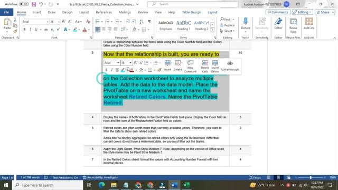Expand the ribbon Numbering list dropdown arrow
The height and width of the screenshot is (190, 338).
[111, 22]
